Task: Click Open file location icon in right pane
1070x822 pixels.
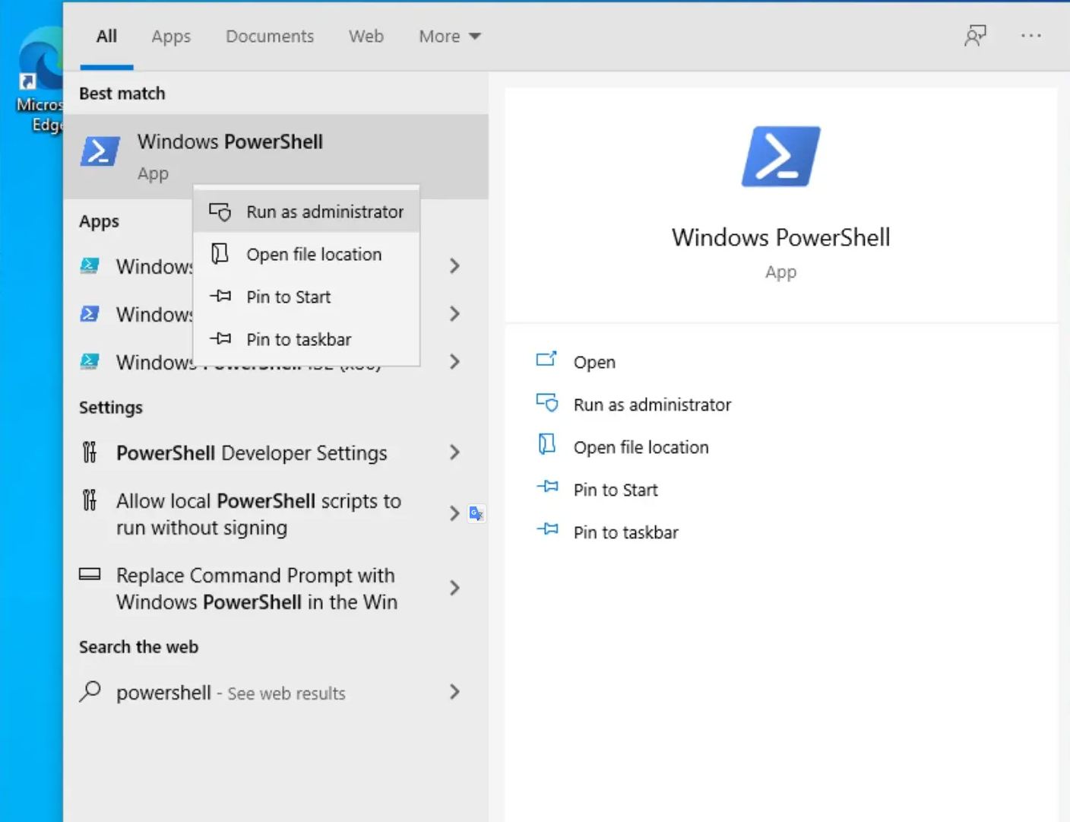Action: [546, 445]
